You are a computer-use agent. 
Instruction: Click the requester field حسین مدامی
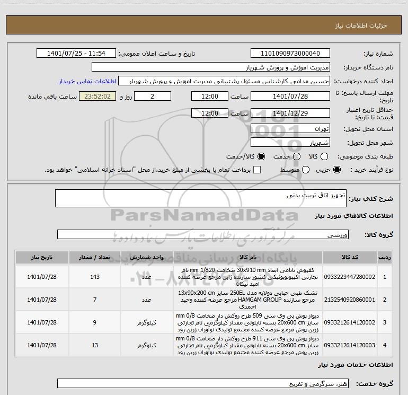click(224, 81)
